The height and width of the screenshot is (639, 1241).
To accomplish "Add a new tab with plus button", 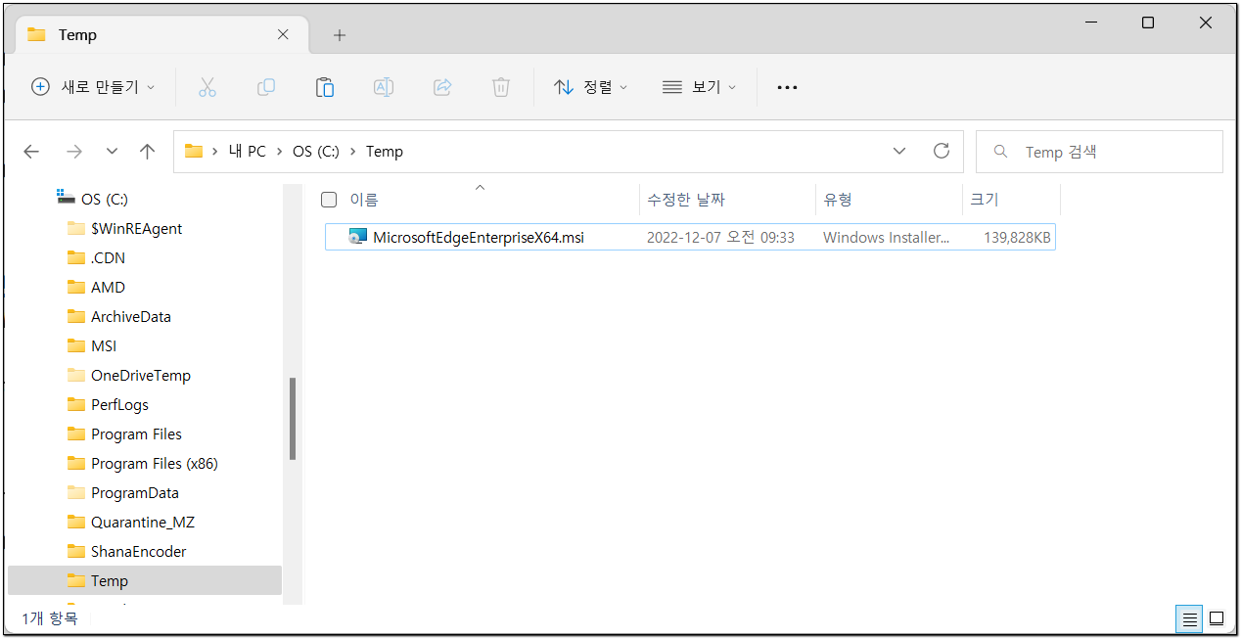I will [x=340, y=35].
